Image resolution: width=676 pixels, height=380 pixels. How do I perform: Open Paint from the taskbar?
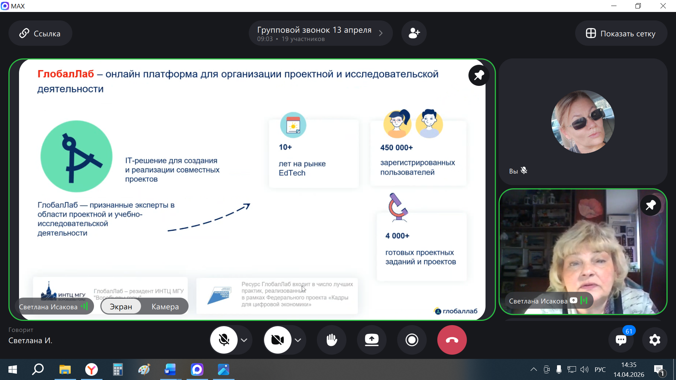point(144,369)
